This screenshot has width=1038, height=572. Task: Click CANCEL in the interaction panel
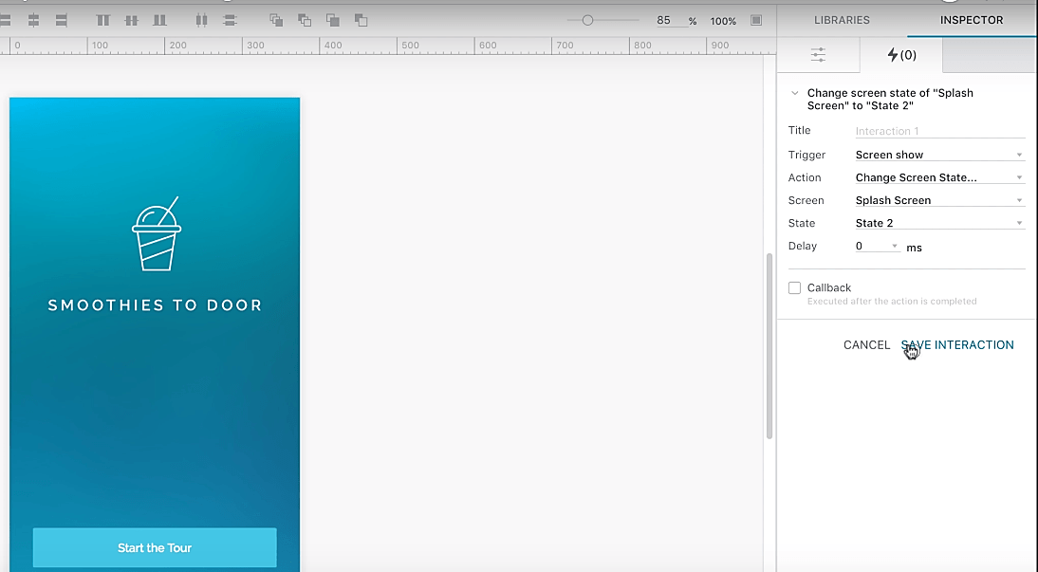coord(866,345)
